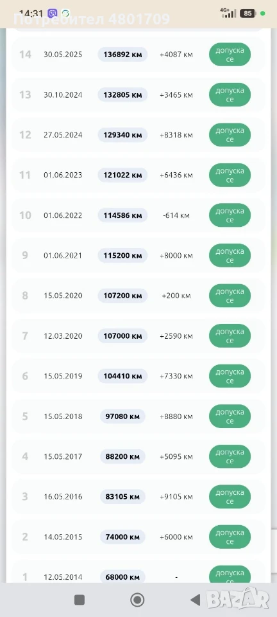Open inspection row 13 dated 30.10.2024
The width and height of the screenshot is (277, 617).
(x=138, y=95)
